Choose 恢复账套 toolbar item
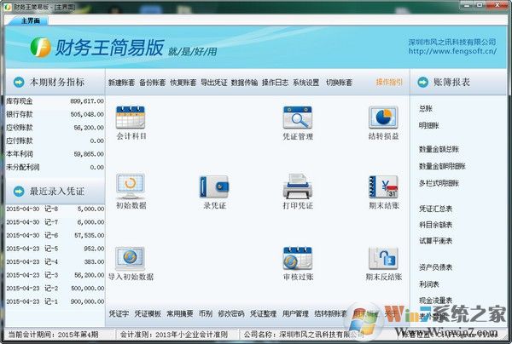512x344 pixels. tap(183, 83)
